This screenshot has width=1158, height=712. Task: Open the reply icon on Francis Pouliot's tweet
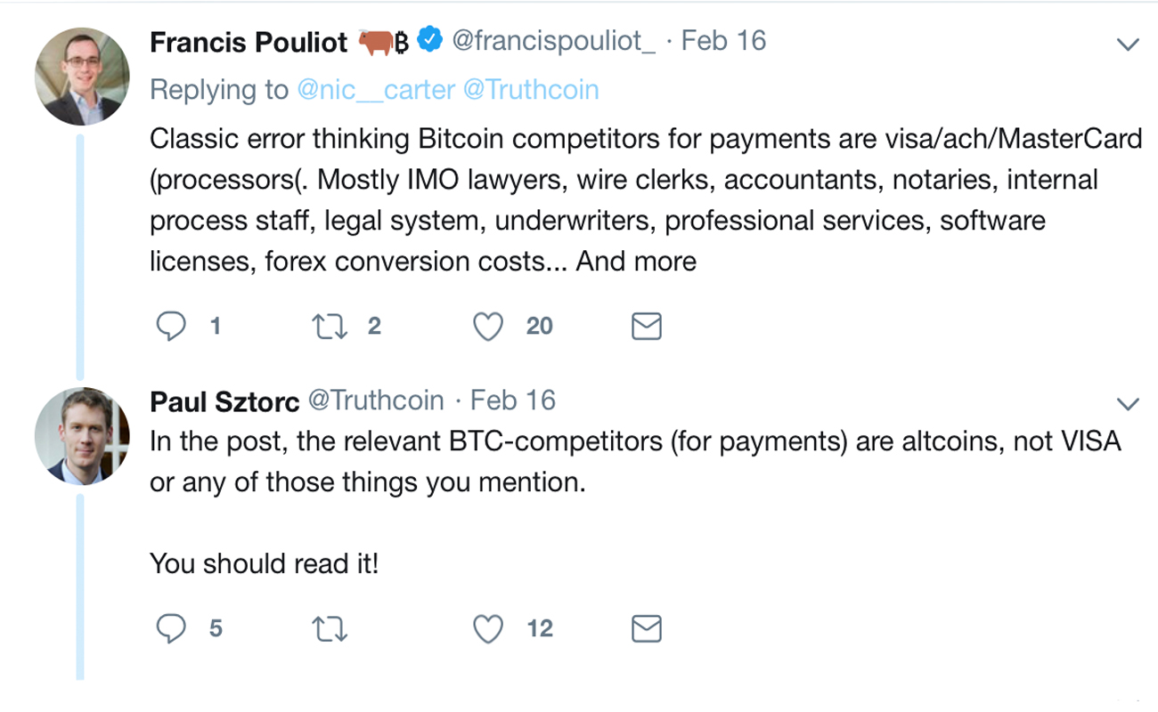click(x=173, y=327)
